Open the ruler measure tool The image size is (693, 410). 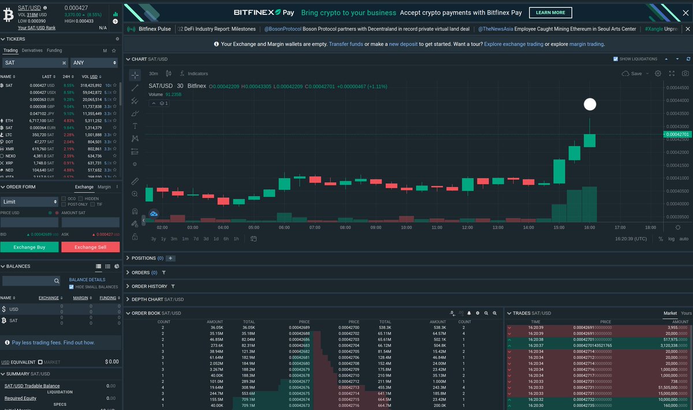[x=135, y=181]
